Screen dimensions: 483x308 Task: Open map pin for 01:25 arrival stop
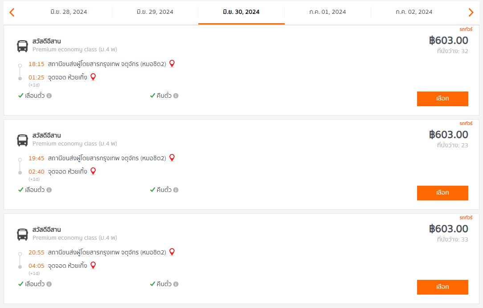click(93, 77)
